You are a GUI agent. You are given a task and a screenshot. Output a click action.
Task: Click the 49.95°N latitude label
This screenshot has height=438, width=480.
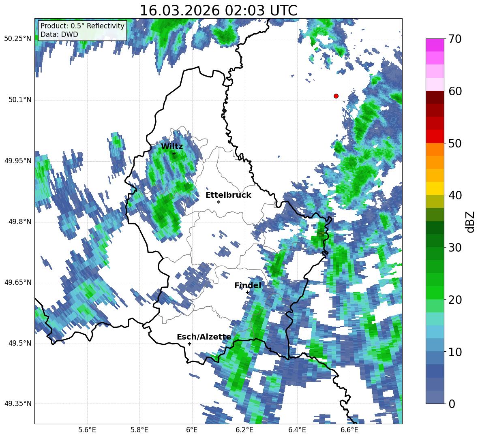(18, 160)
